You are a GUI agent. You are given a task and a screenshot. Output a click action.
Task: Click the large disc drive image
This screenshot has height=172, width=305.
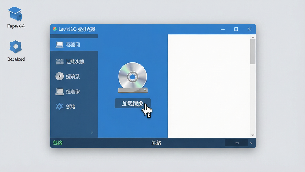click(133, 77)
